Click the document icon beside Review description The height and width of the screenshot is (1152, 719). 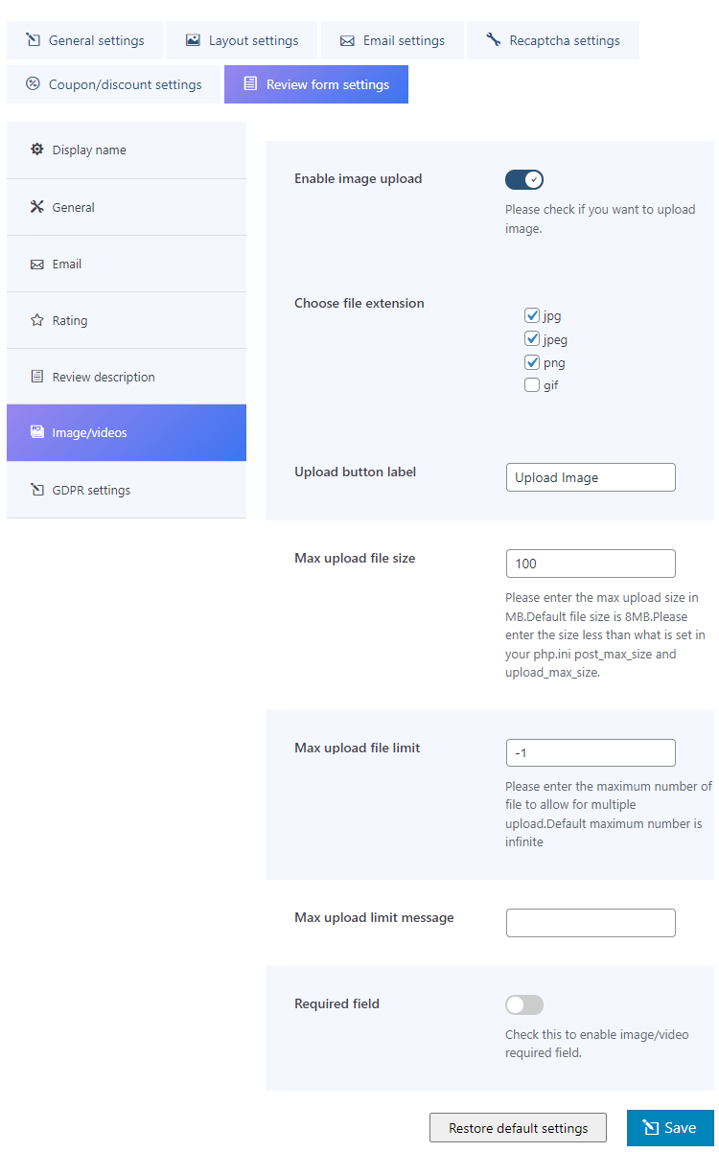pyautogui.click(x=37, y=377)
